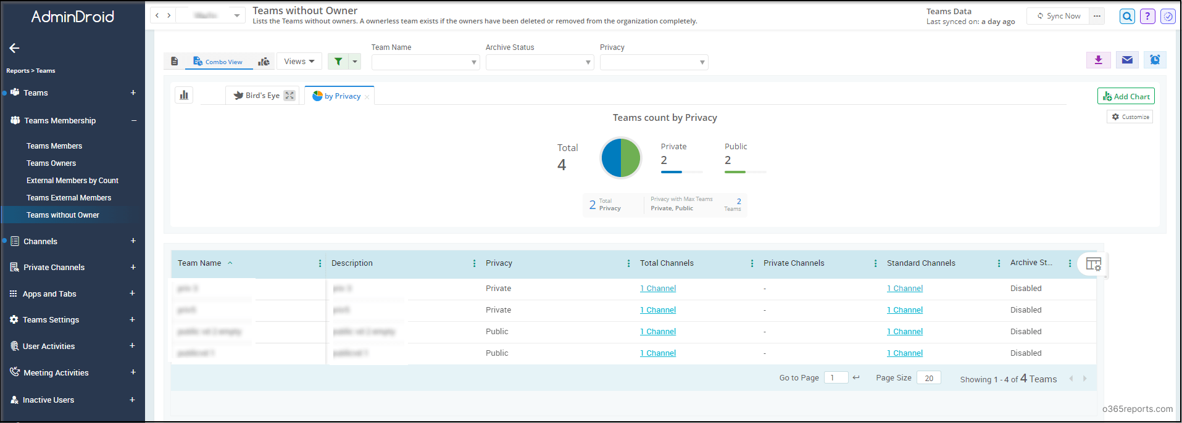The width and height of the screenshot is (1182, 423).
Task: Switch to the report-only document view icon
Action: click(175, 61)
